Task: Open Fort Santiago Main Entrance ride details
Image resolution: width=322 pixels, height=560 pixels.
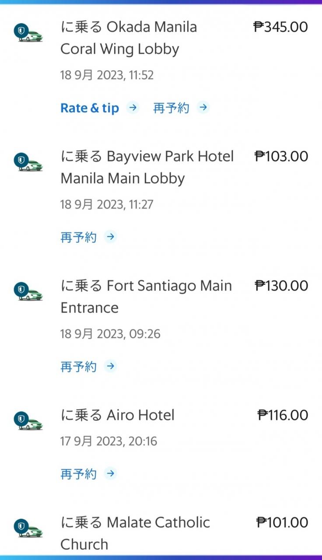Action: pos(146,297)
